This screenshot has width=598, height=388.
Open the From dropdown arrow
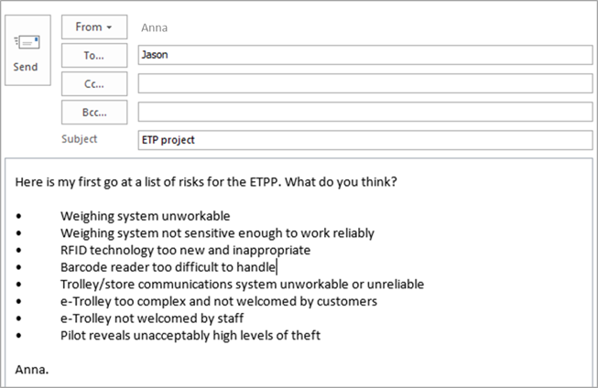[109, 27]
